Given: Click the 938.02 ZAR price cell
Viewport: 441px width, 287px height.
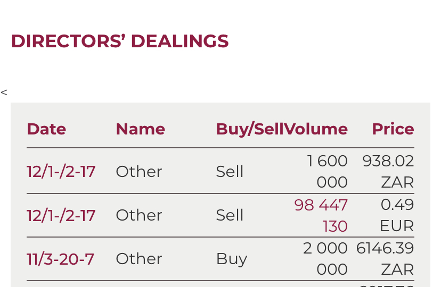Looking at the screenshot, I should point(388,171).
